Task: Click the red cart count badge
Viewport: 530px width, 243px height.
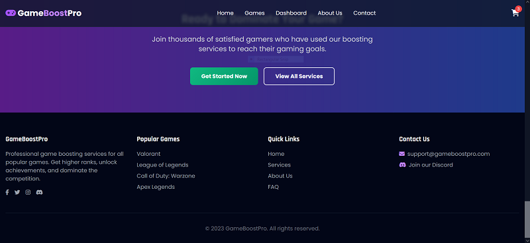Action: [519, 9]
